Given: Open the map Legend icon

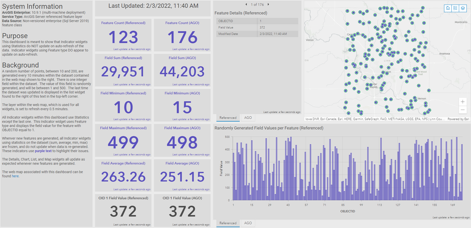Looking at the screenshot, I should (455, 8).
